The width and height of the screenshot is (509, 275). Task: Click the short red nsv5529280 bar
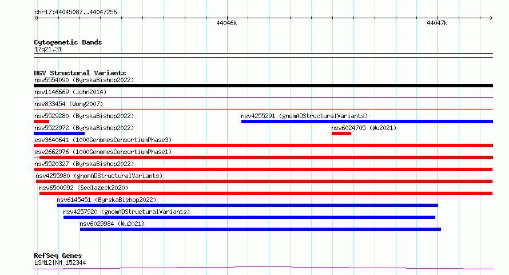pos(42,122)
